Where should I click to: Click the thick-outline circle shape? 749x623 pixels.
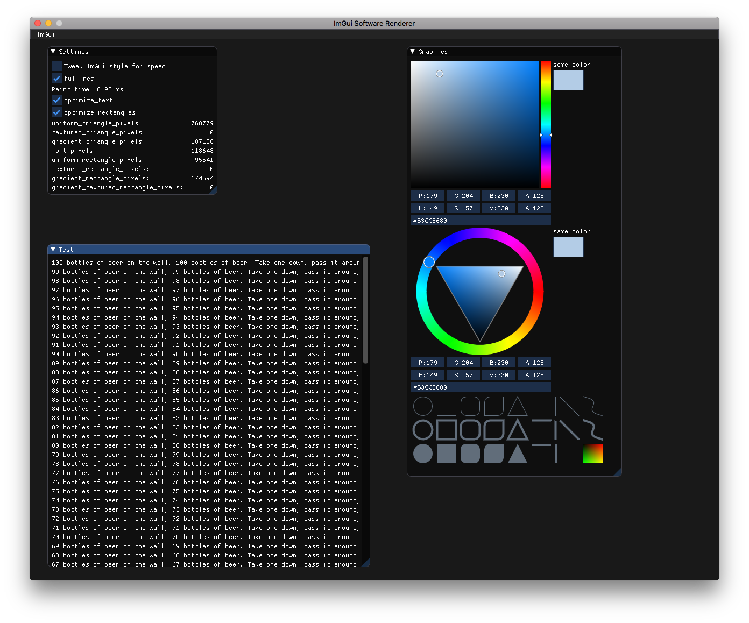pyautogui.click(x=423, y=430)
